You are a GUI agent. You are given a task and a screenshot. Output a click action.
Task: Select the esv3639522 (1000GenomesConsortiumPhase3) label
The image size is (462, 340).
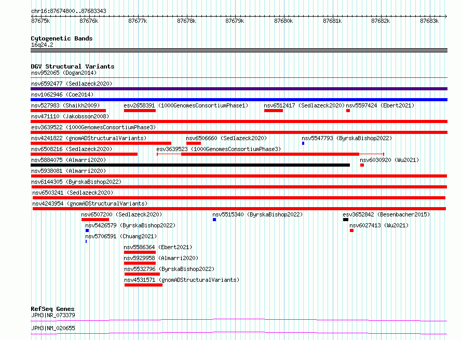pos(93,127)
